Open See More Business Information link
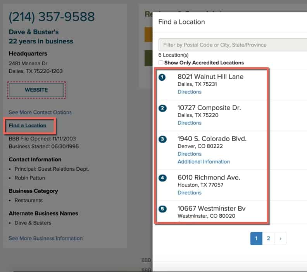Image resolution: width=307 pixels, height=272 pixels. [46, 238]
